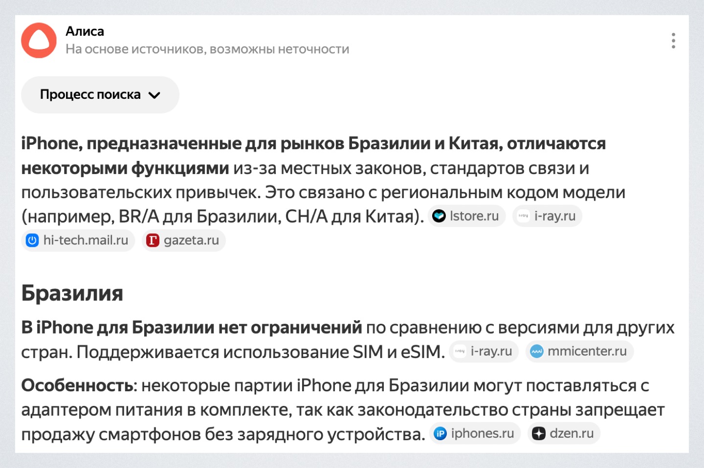The width and height of the screenshot is (704, 468).
Task: Click the subtitle about sources and inaccuracies
Action: coord(207,49)
